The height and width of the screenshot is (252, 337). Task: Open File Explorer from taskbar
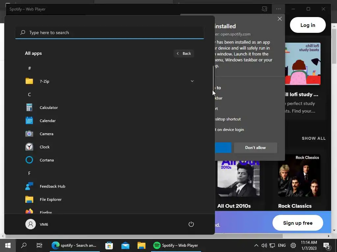pyautogui.click(x=142, y=245)
